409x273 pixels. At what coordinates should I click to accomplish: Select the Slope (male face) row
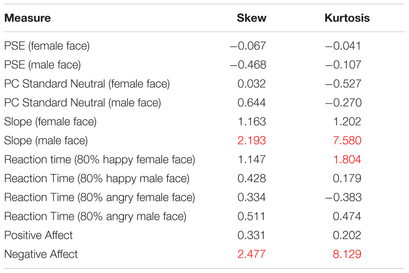pos(204,141)
